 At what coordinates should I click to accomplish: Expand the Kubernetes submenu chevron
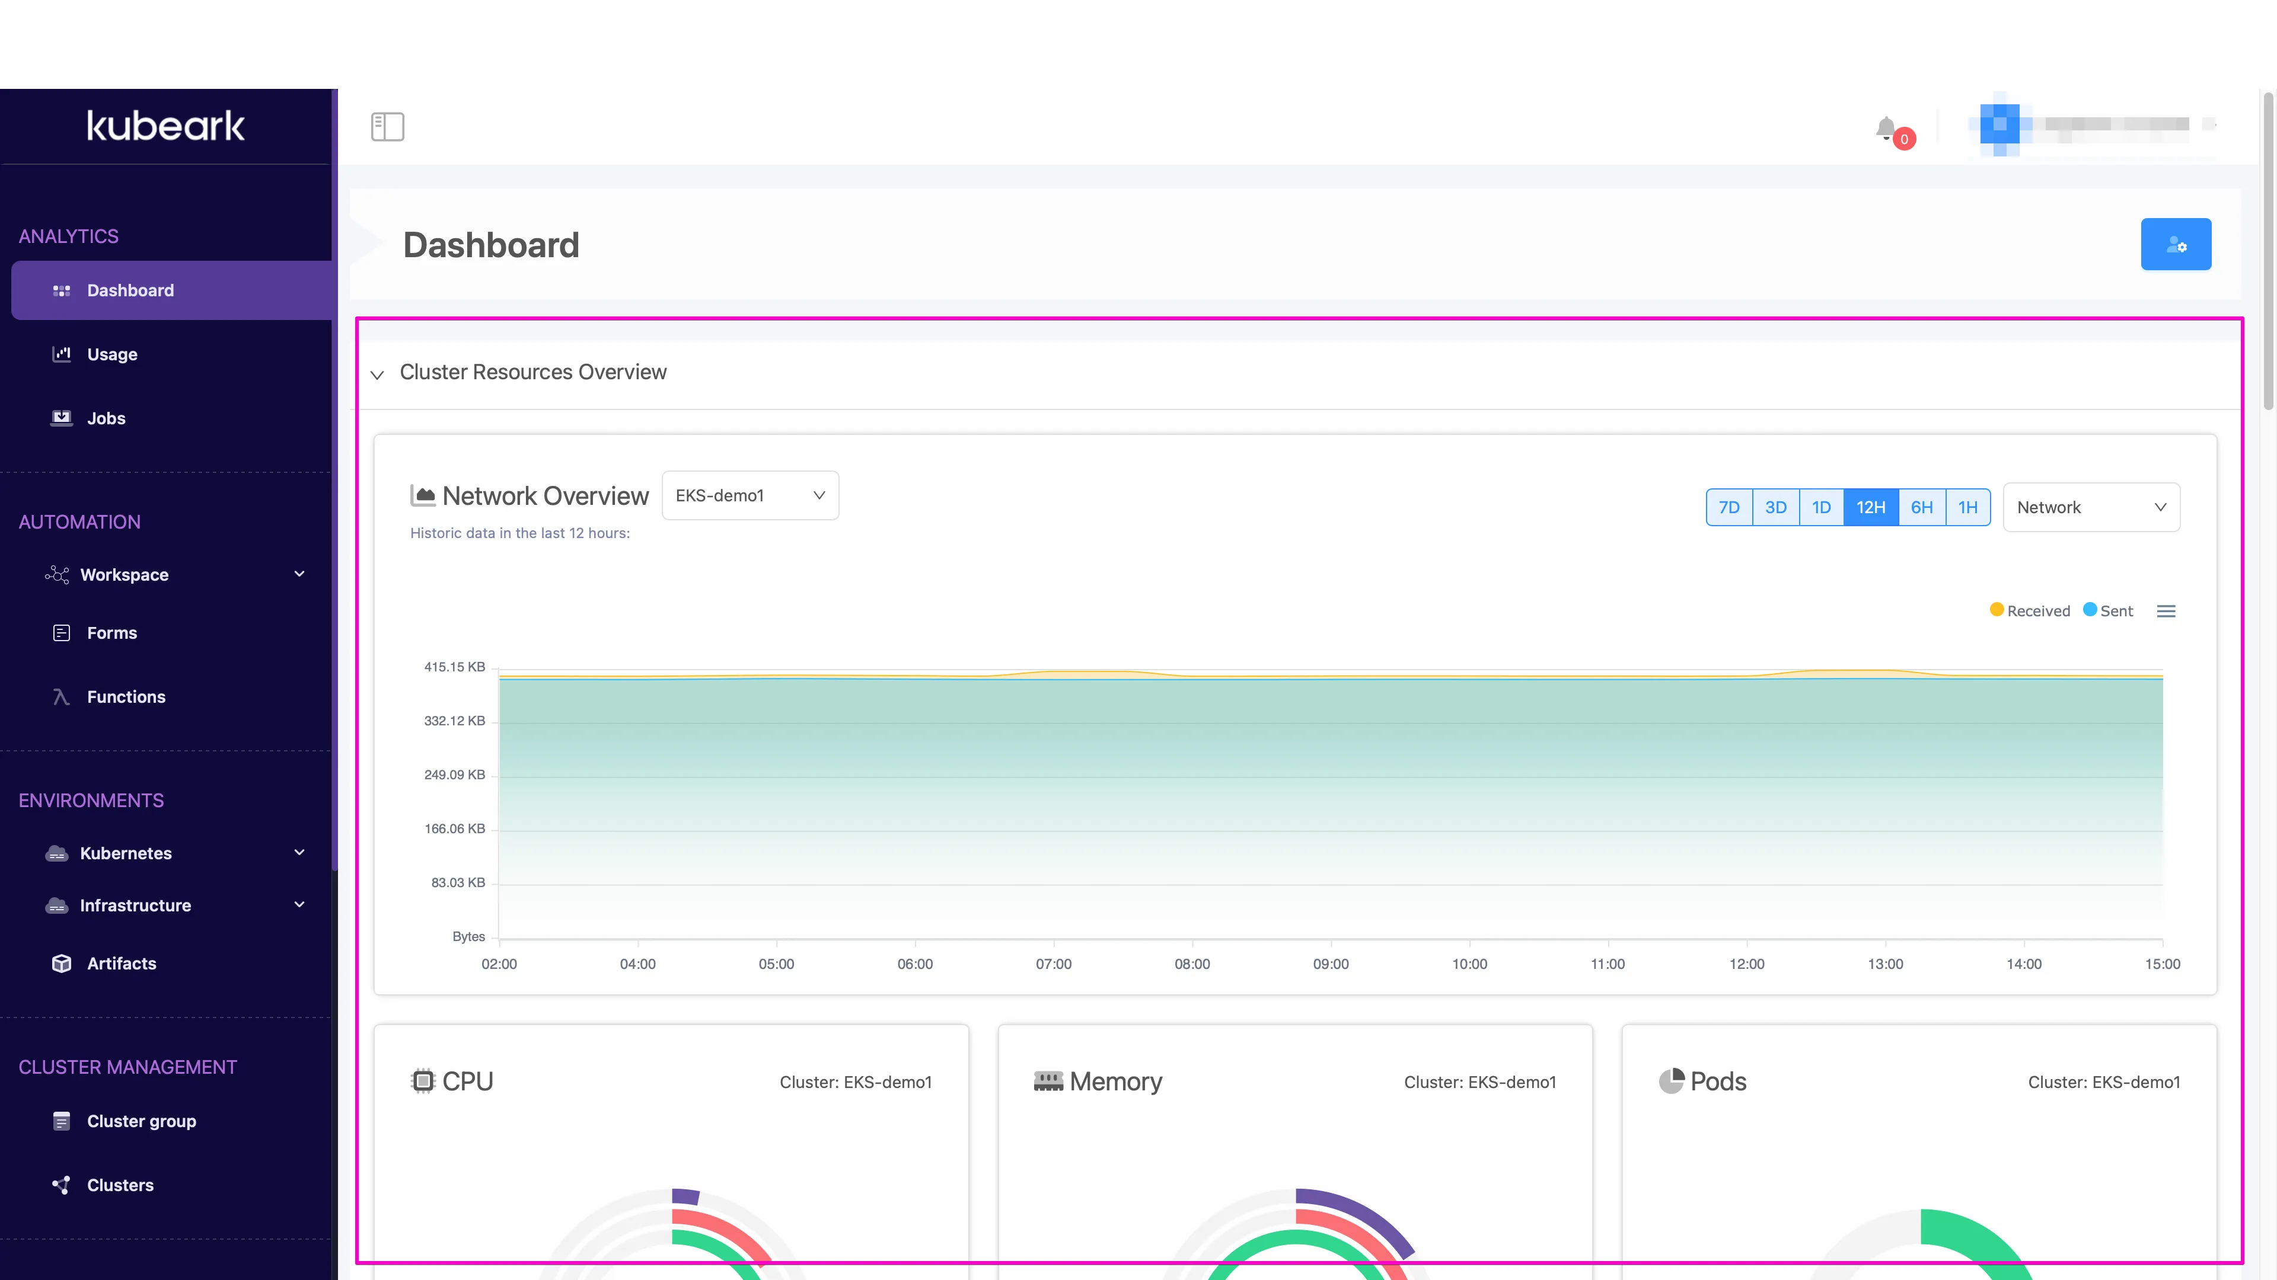pyautogui.click(x=299, y=853)
